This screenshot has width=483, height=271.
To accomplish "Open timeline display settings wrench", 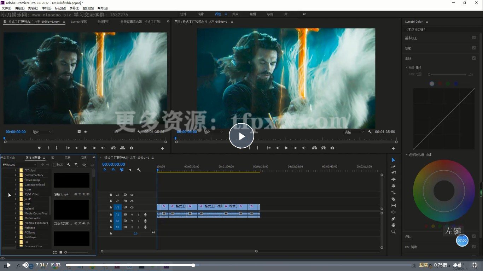I will click(x=139, y=170).
